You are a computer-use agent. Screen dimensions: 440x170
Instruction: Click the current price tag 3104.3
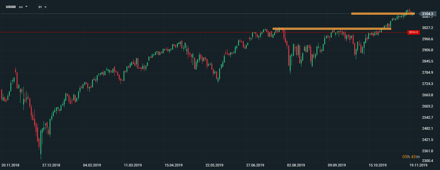click(x=427, y=14)
